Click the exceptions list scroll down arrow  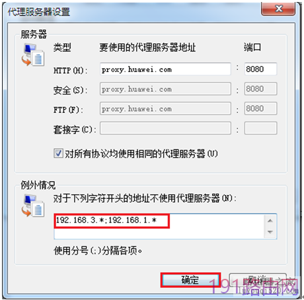click(270, 232)
